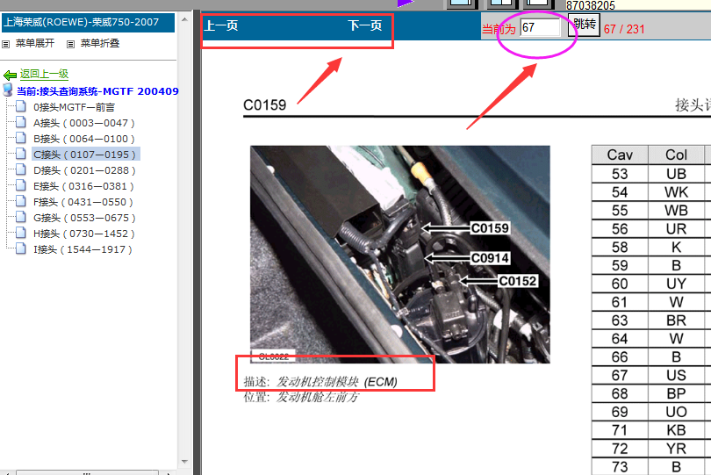Open E接头 (0316—0381) tree item

tap(83, 186)
